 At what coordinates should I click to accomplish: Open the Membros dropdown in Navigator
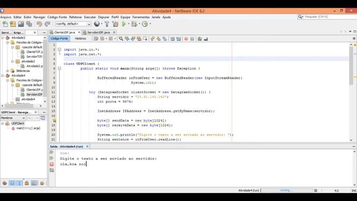click(13, 118)
